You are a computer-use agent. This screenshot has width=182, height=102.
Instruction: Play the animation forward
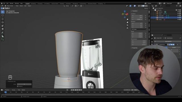[77, 90]
